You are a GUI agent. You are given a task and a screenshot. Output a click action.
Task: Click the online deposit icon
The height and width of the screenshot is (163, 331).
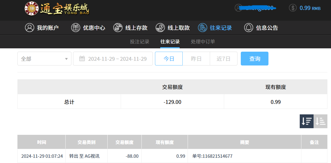point(118,28)
